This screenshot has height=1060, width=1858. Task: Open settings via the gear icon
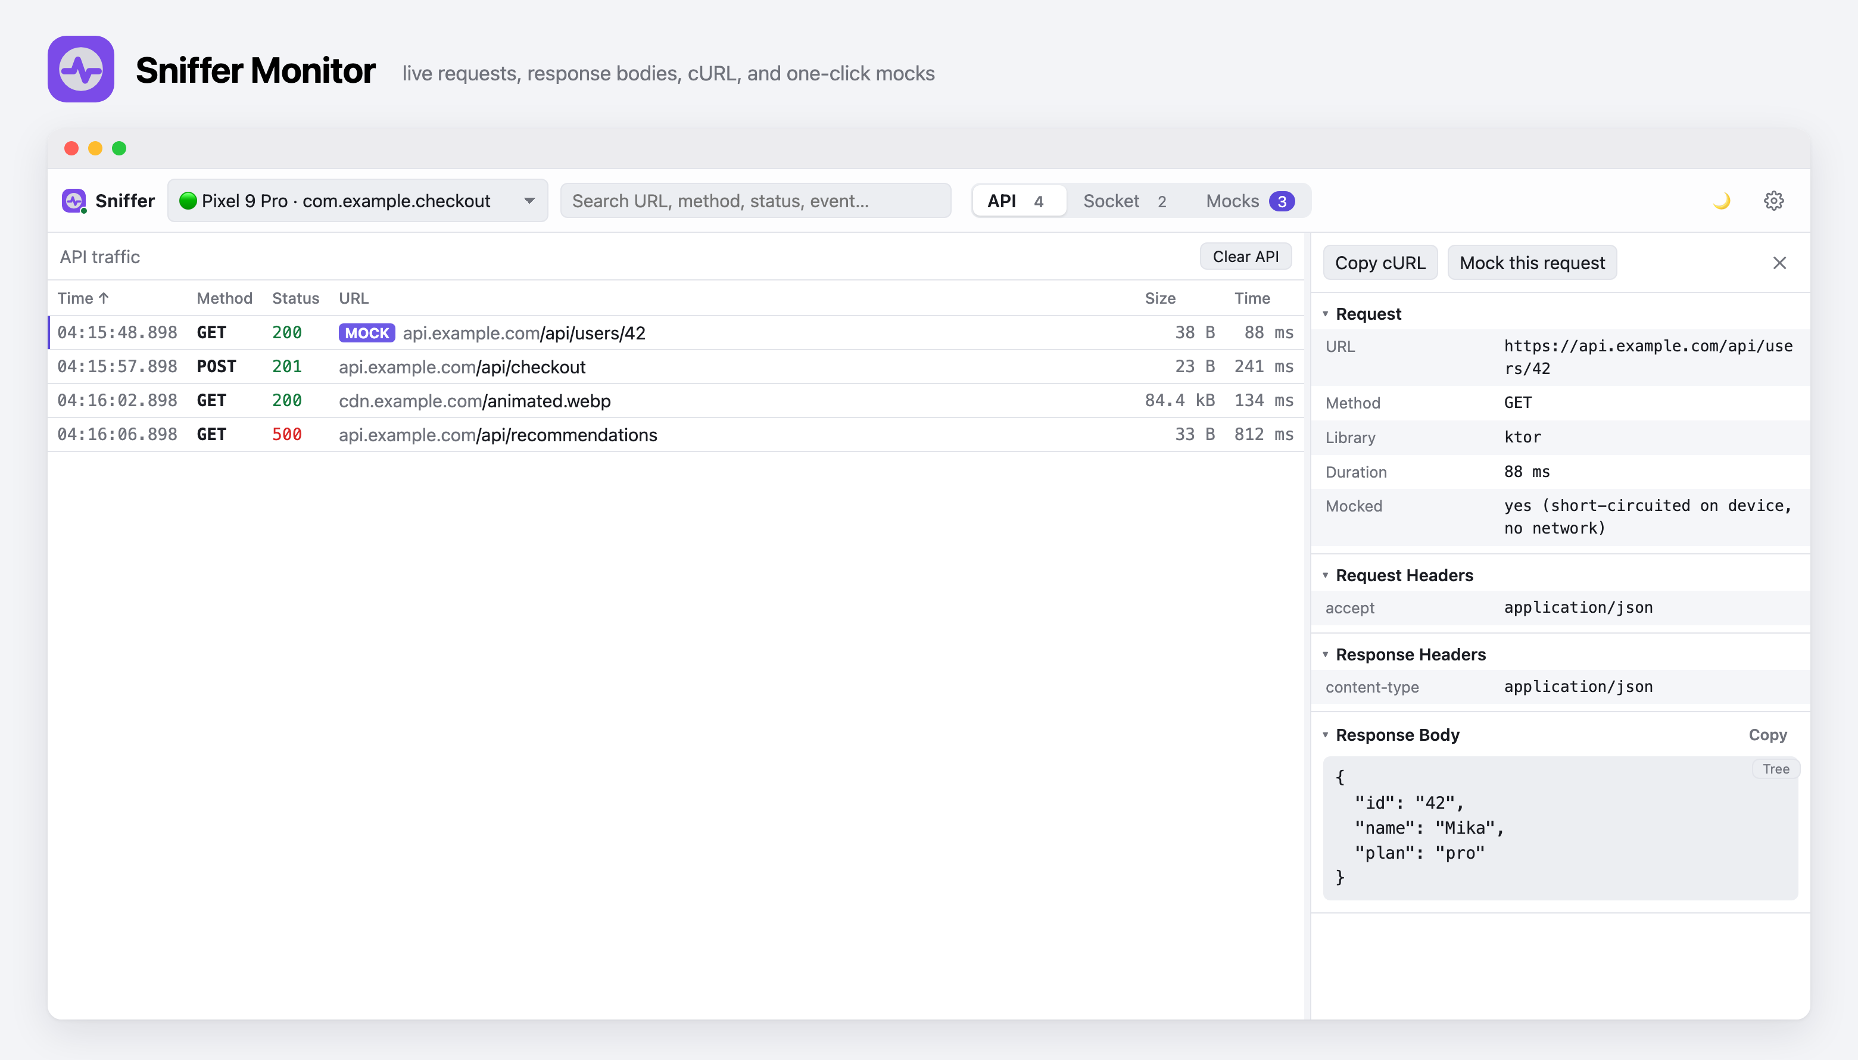[1773, 201]
